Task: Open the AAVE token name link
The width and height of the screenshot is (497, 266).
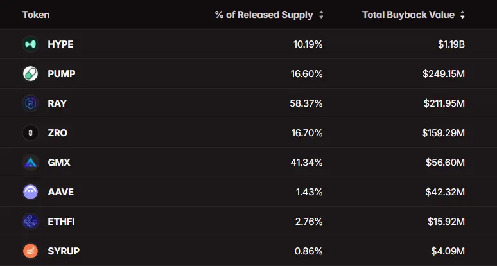Action: coord(60,192)
